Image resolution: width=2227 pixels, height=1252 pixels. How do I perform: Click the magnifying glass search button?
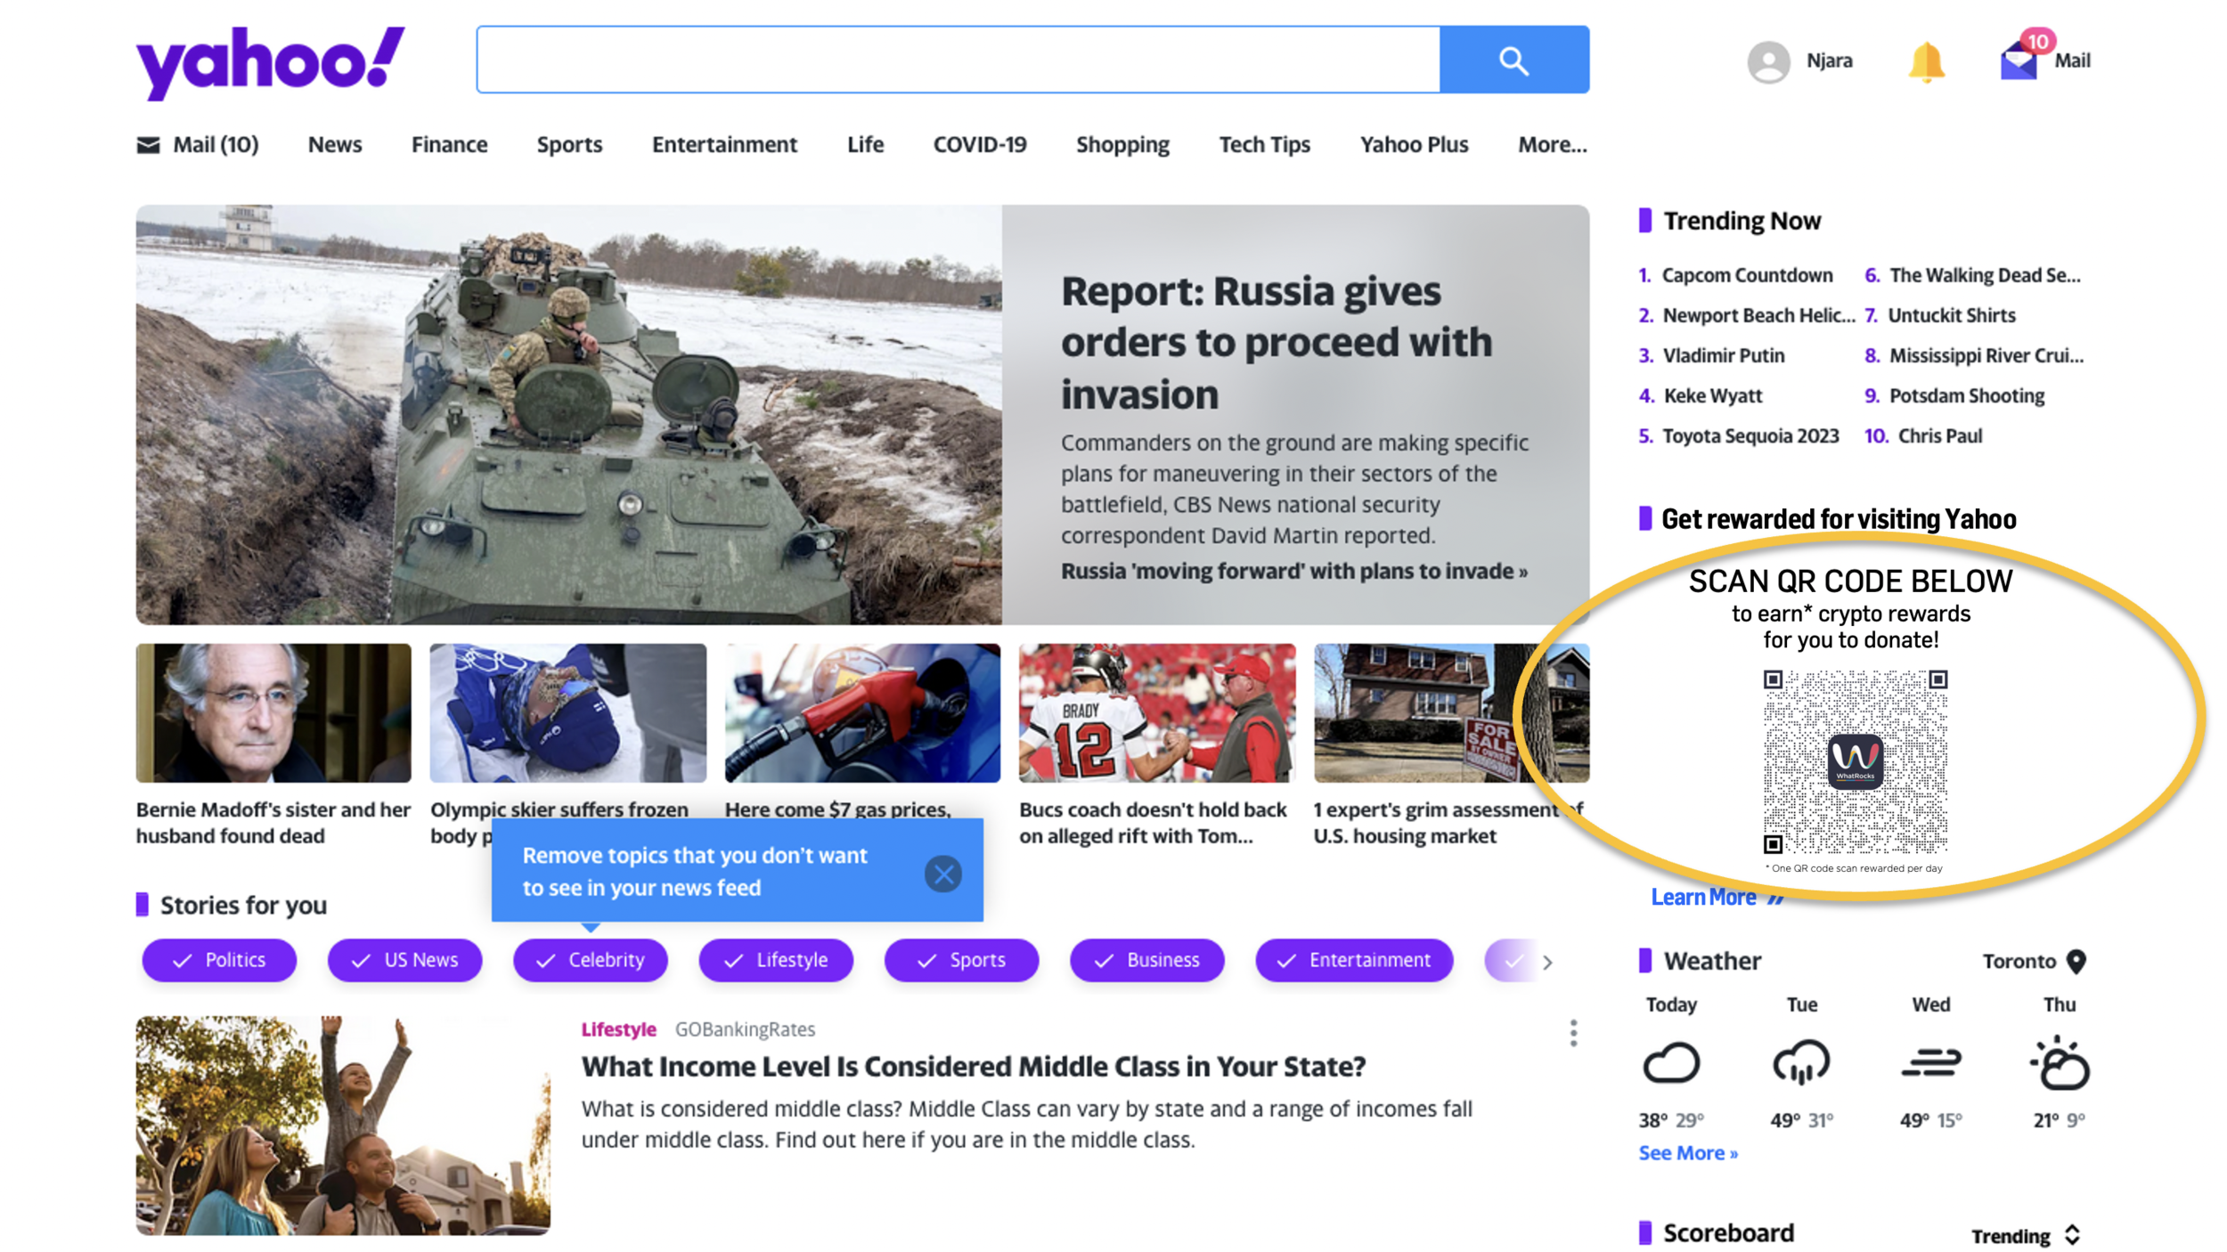pos(1513,60)
